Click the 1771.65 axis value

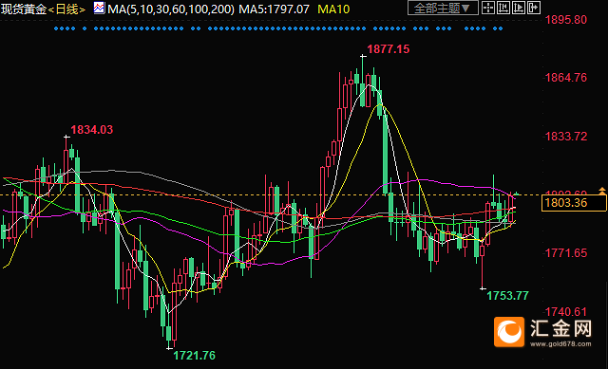[x=566, y=253]
